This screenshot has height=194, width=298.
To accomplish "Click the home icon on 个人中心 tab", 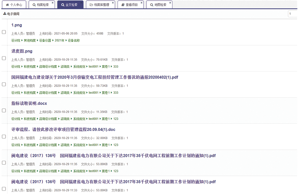I will tap(7, 5).
